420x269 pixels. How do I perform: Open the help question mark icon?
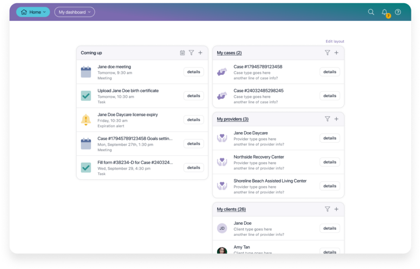(x=398, y=12)
